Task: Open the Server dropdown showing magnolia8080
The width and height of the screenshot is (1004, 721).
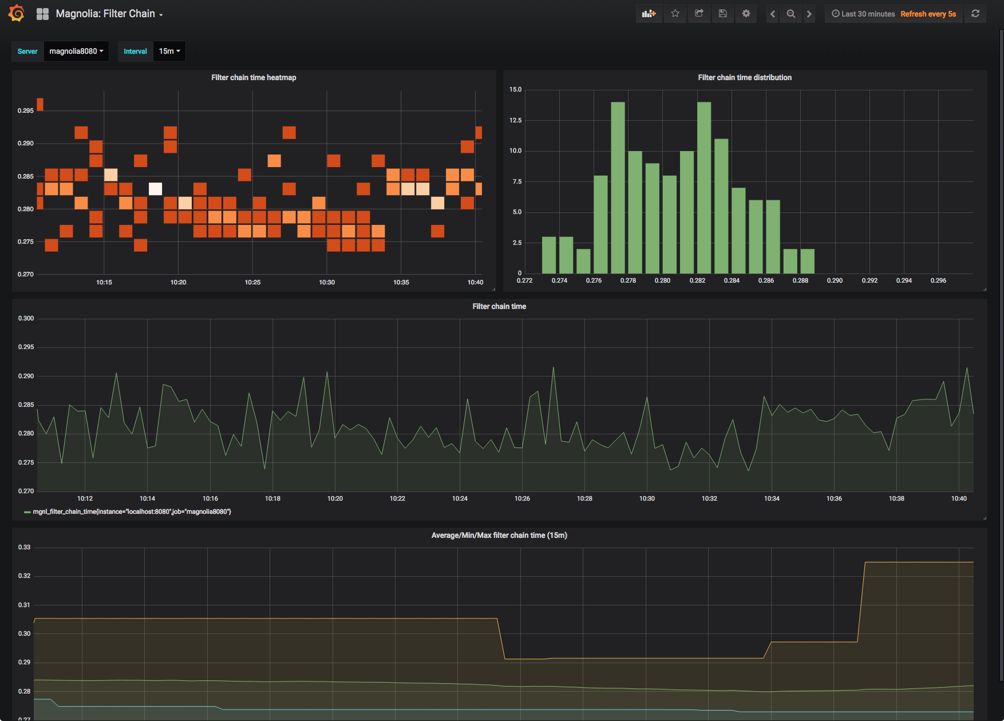Action: (x=76, y=51)
